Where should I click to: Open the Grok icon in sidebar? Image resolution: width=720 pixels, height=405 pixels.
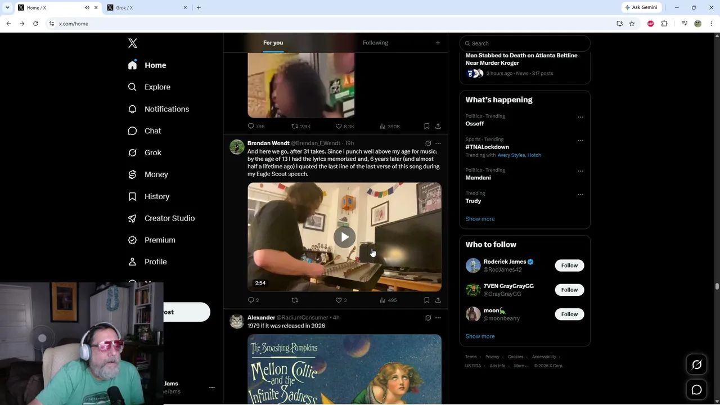tap(132, 152)
